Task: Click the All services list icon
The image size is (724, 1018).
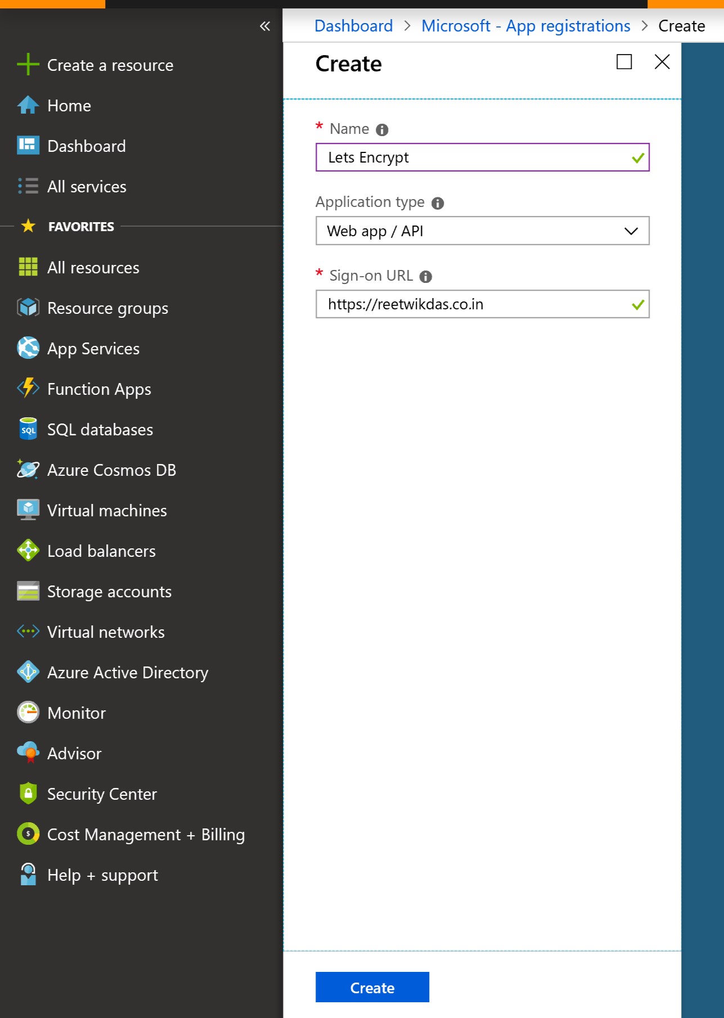Action: 28,186
